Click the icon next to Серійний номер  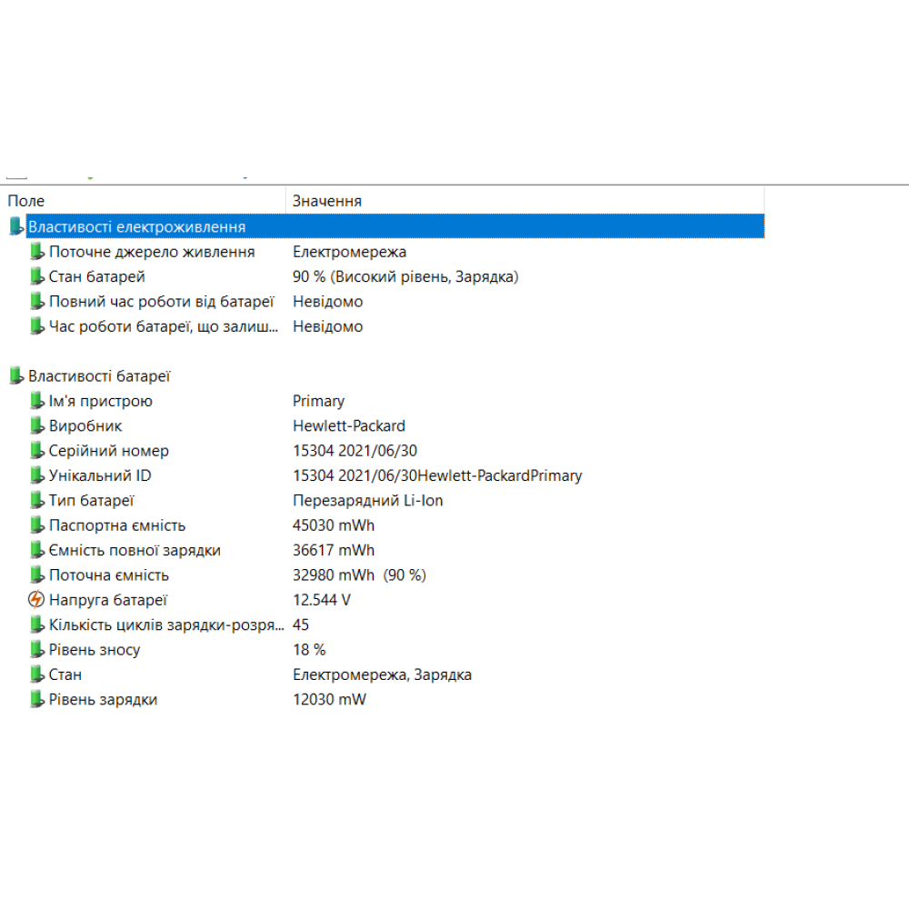(x=37, y=451)
